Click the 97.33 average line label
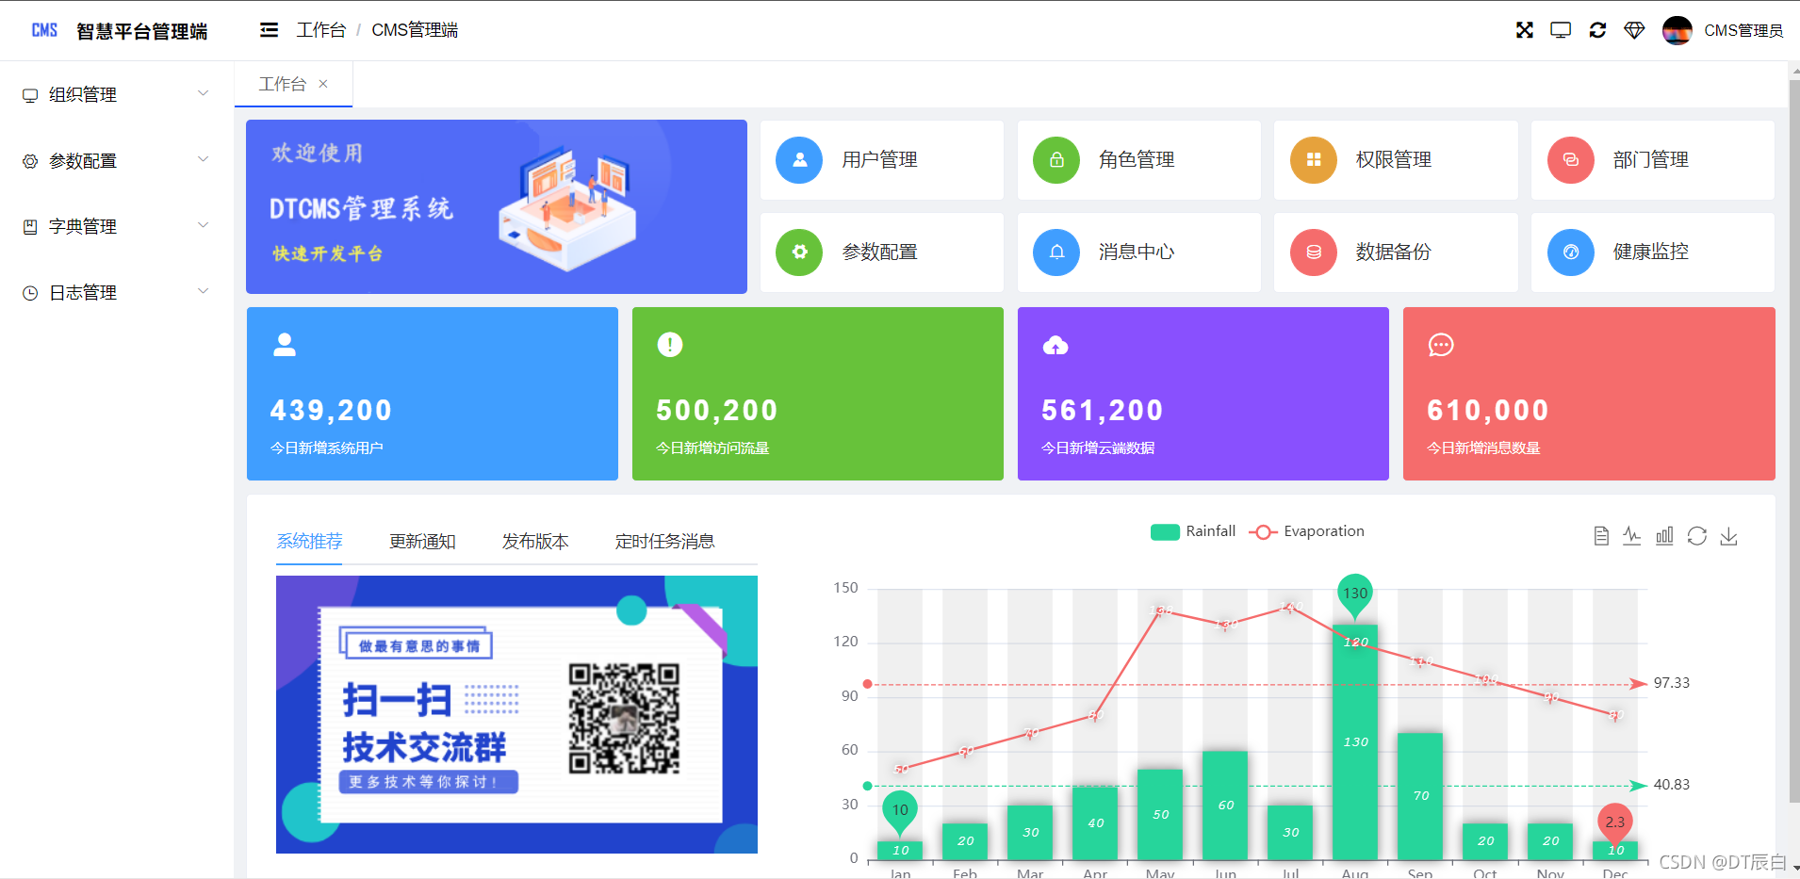Image resolution: width=1800 pixels, height=879 pixels. click(1672, 683)
